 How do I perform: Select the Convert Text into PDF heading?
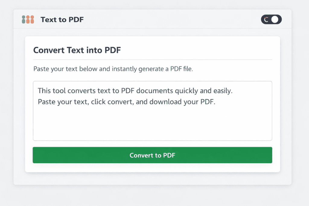click(77, 50)
